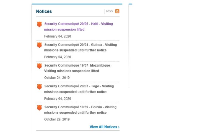The width and height of the screenshot is (205, 134).
Task: Click the shield icon beside Haiti communiqué
Action: 39,24
